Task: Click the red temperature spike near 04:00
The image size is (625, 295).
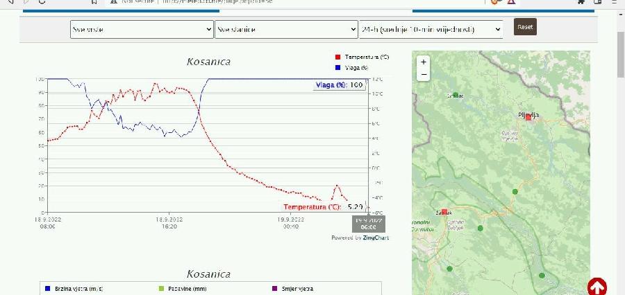Action: tap(337, 186)
